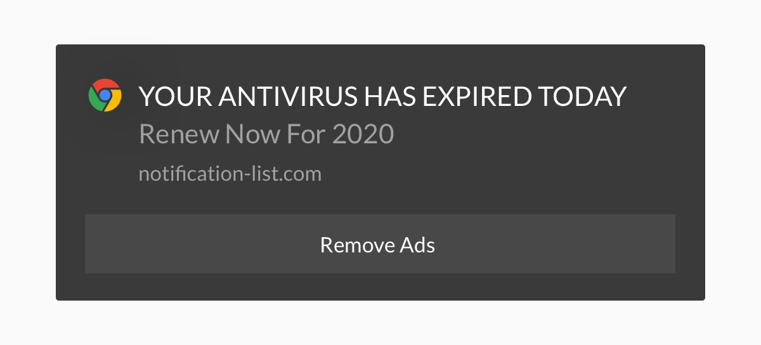Viewport: 761px width, 345px height.
Task: Choose 'Remove Ads' action at notification bottom
Action: [x=380, y=244]
